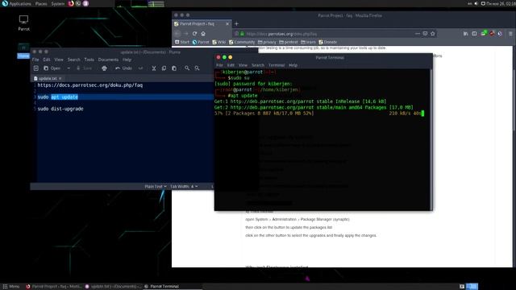Screen dimensions: 516x290
Task: Click the docs.parrotsec.org URL line in Pluma
Action: (90, 85)
